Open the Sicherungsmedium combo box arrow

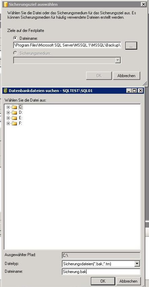point(118,60)
